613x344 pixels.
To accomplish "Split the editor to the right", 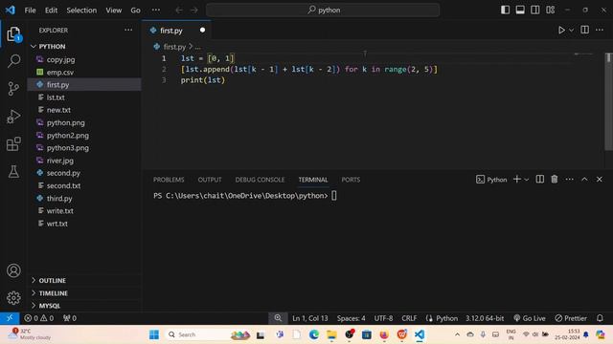I will (x=584, y=30).
